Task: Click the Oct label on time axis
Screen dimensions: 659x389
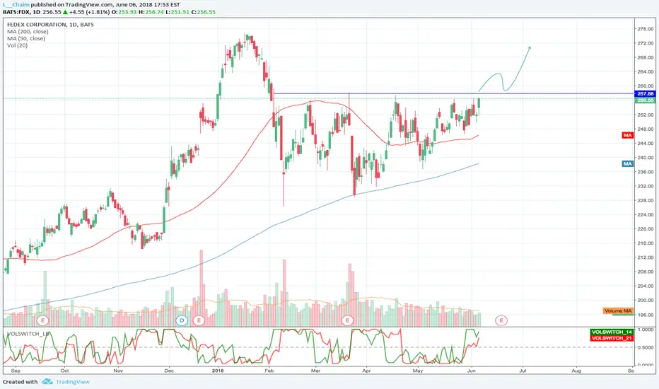Action: pyautogui.click(x=64, y=371)
